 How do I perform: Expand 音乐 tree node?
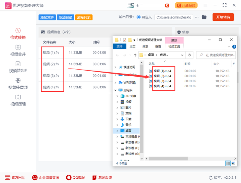117,125
